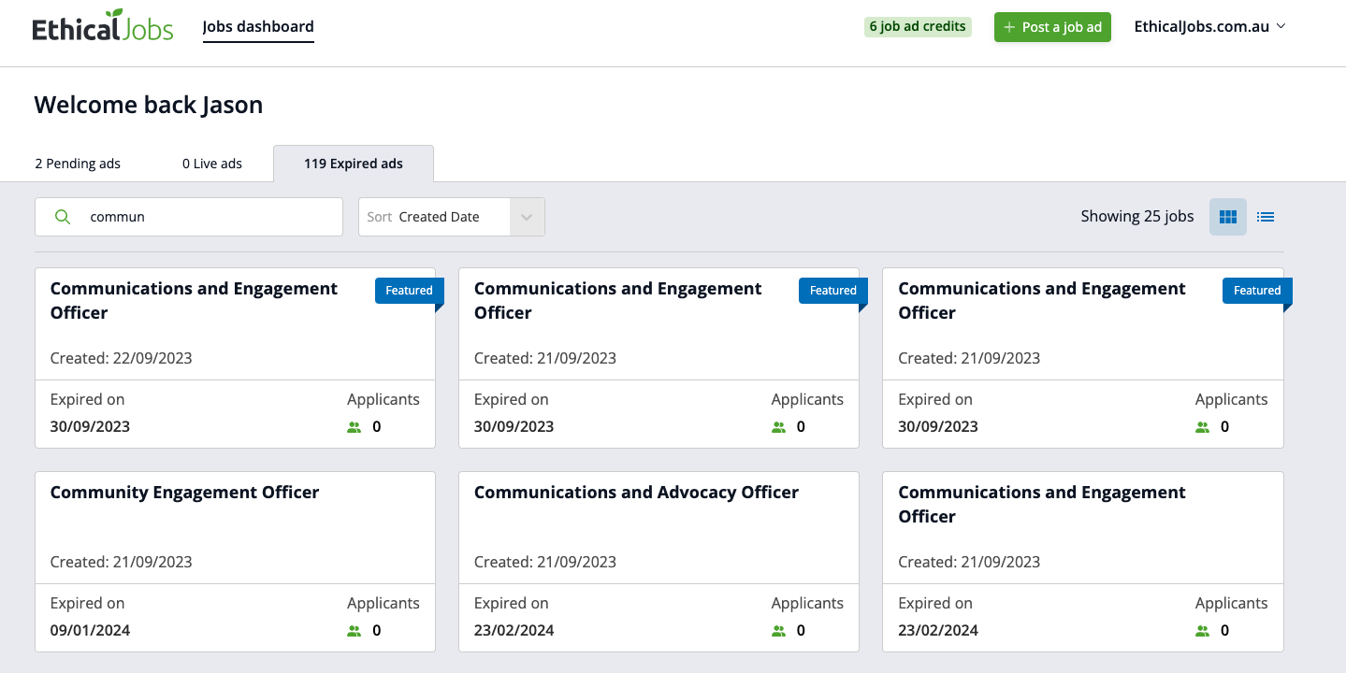Click the Post a job ad button
The width and height of the screenshot is (1346, 673).
[1052, 27]
